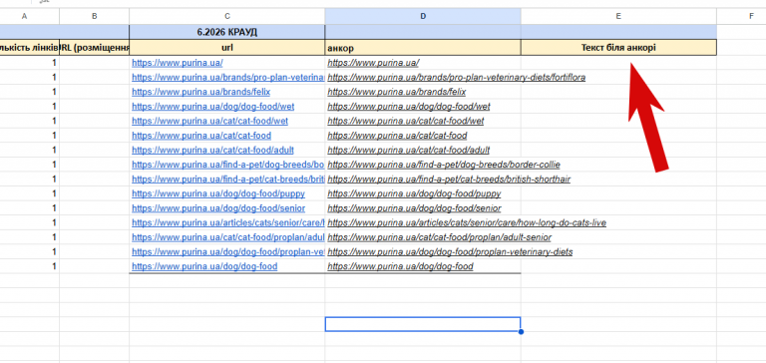
Task: Open the find-a-pet/dog-breeds link in url column
Action: click(227, 165)
